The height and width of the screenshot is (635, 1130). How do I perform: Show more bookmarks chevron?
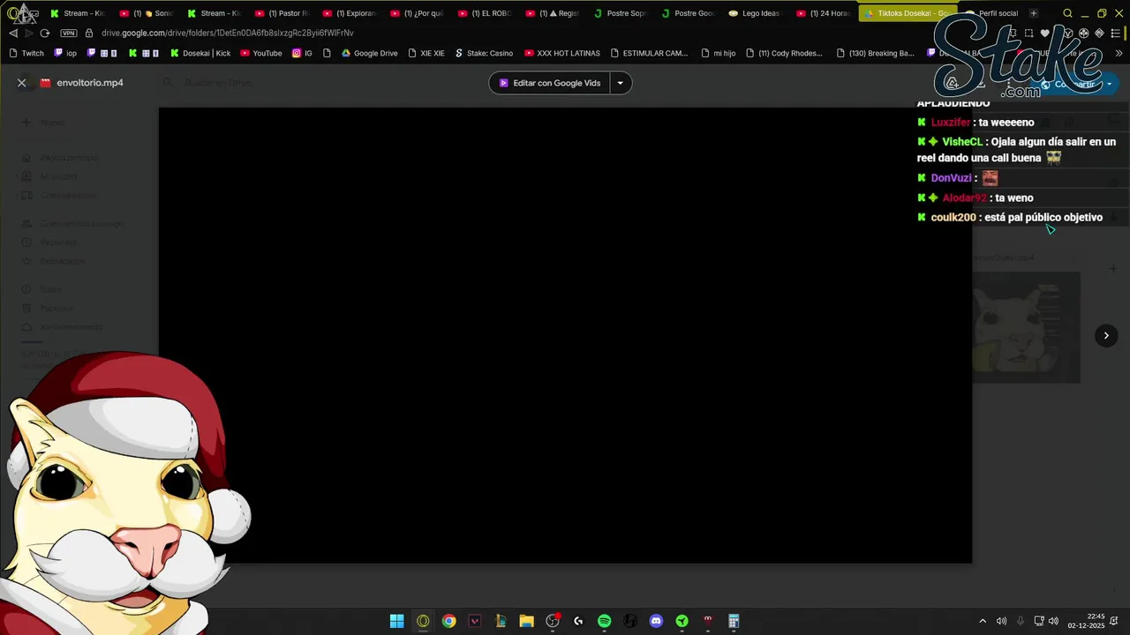(x=1119, y=53)
